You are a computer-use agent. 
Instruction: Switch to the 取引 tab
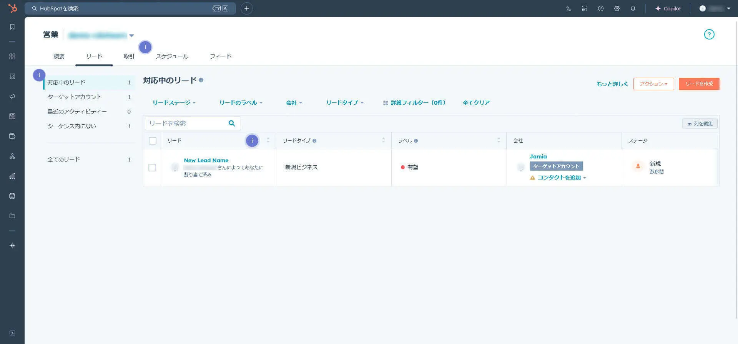[x=129, y=56]
